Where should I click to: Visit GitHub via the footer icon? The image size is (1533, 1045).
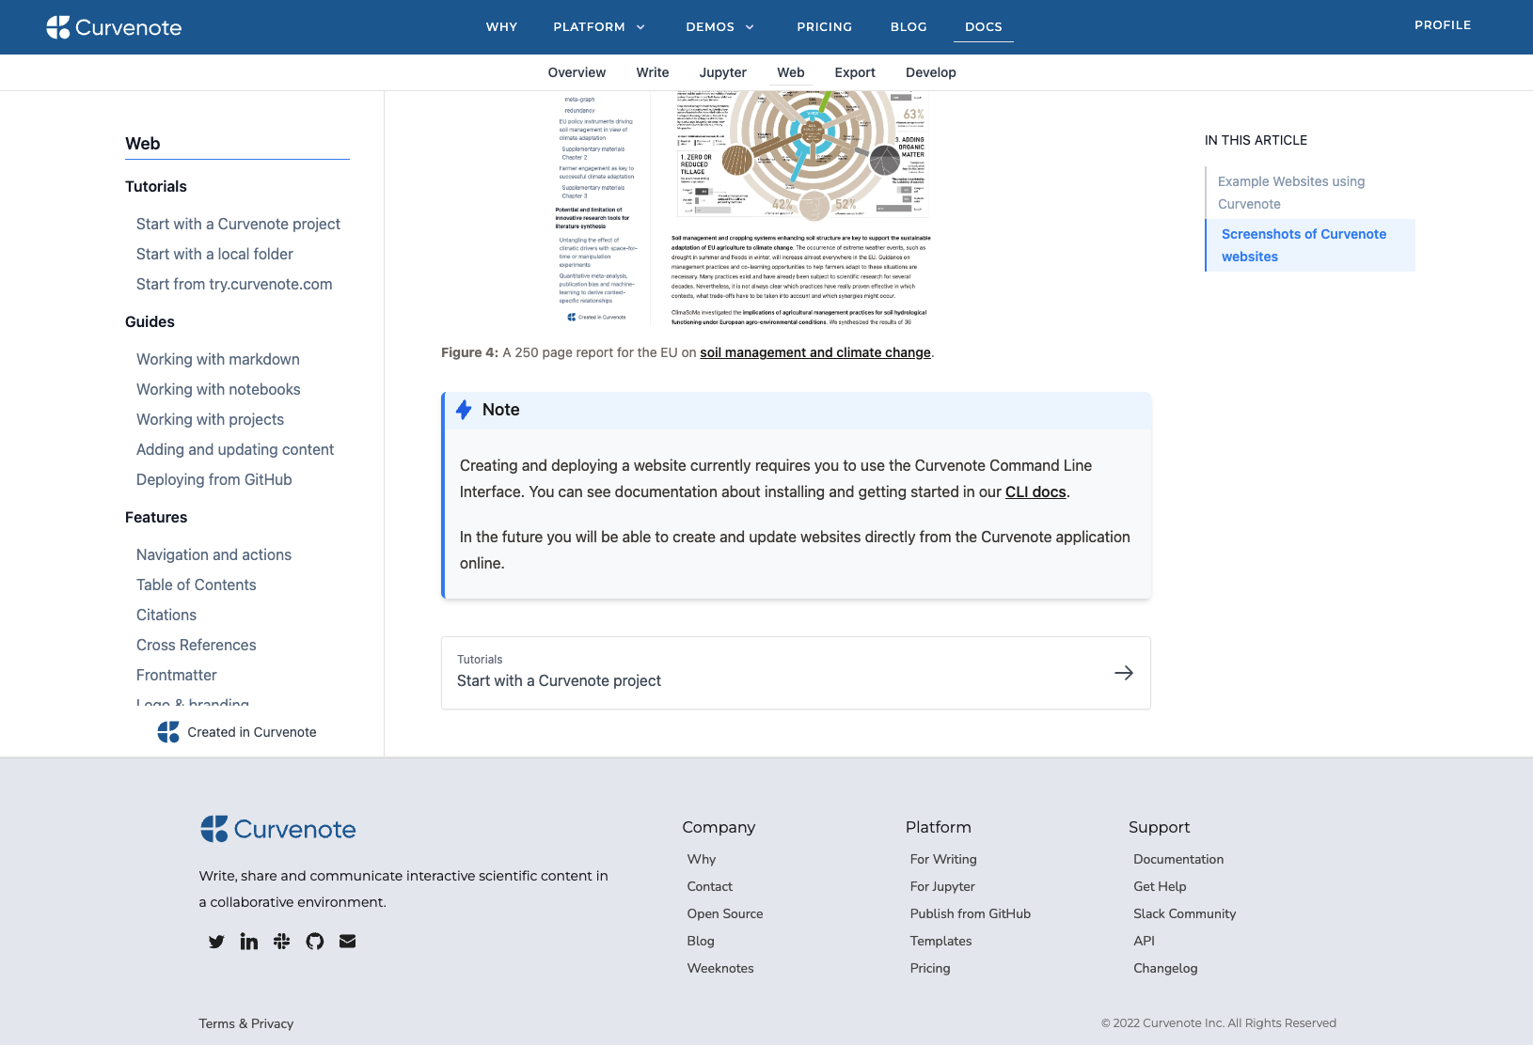click(314, 941)
